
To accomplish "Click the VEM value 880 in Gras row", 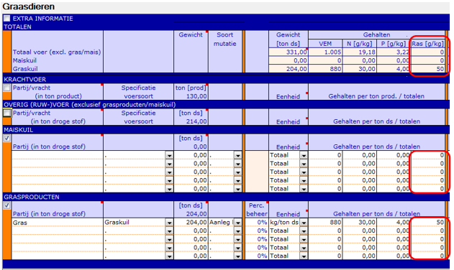I will point(325,223).
